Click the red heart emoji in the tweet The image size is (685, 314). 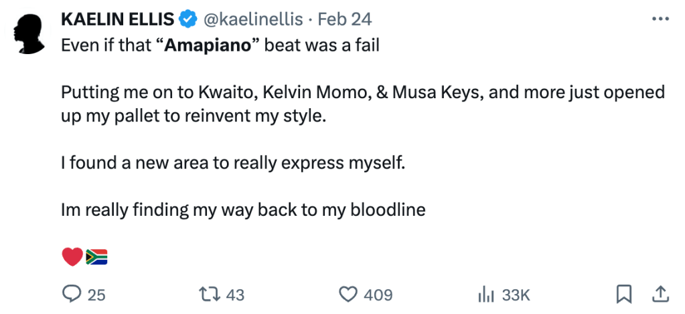pos(72,257)
